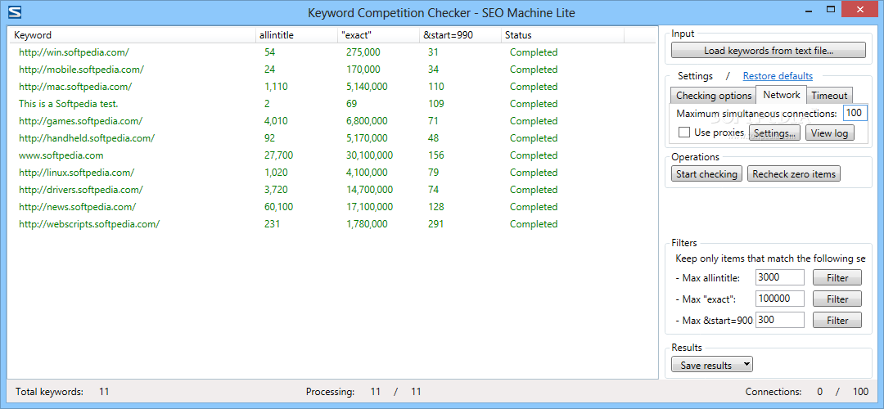Select the http://mac.softpedia.com/ keyword

click(75, 87)
